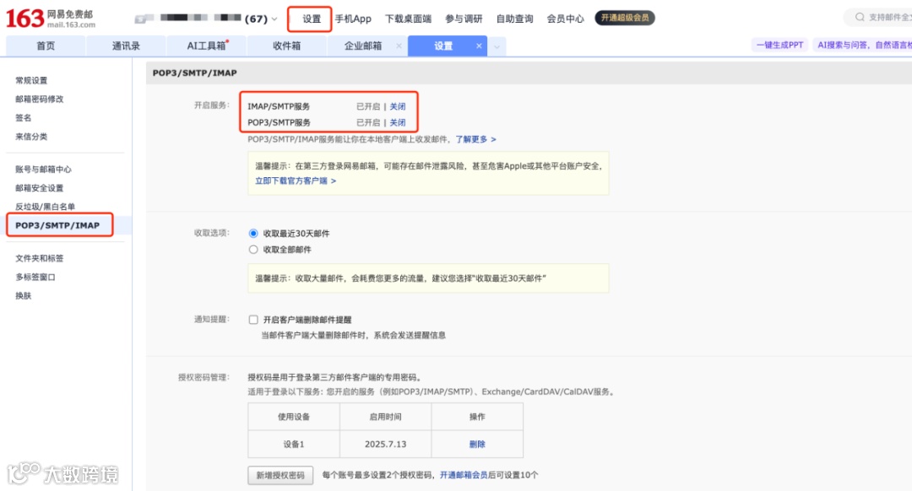912x491 pixels.
Task: Switch to the 收件箱 tab
Action: 287,46
